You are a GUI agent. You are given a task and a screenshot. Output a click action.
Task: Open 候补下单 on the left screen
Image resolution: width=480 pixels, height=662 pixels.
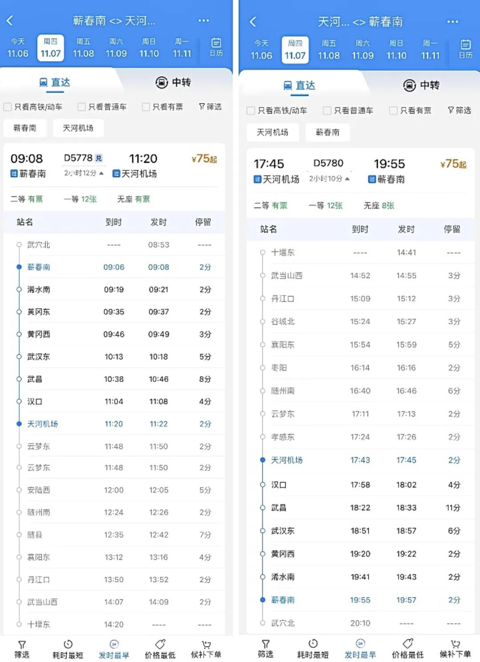click(206, 649)
